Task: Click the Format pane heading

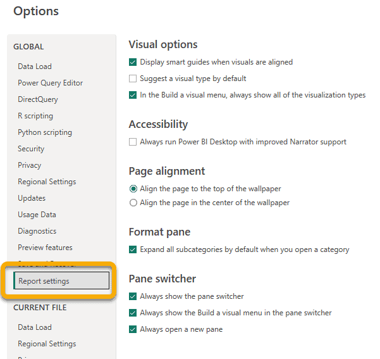Action: click(x=159, y=232)
